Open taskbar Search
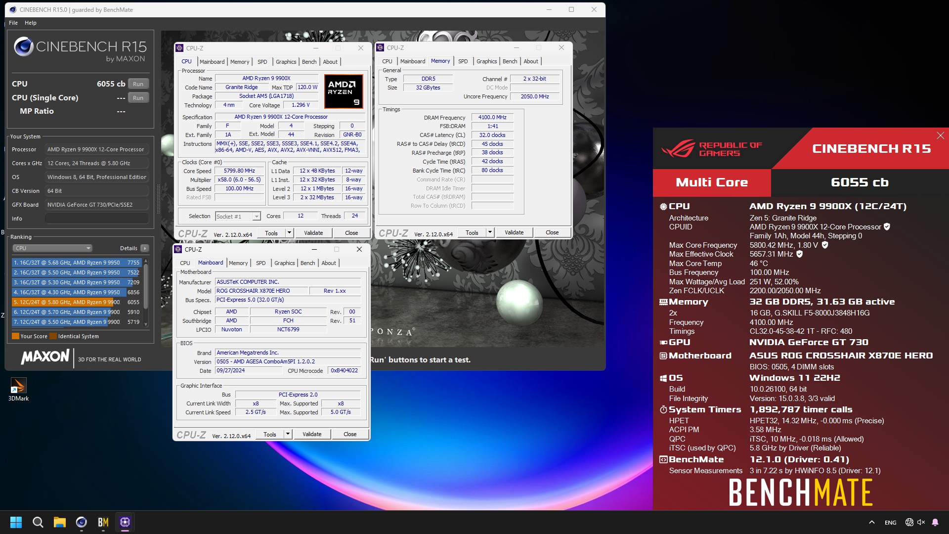 coord(38,522)
